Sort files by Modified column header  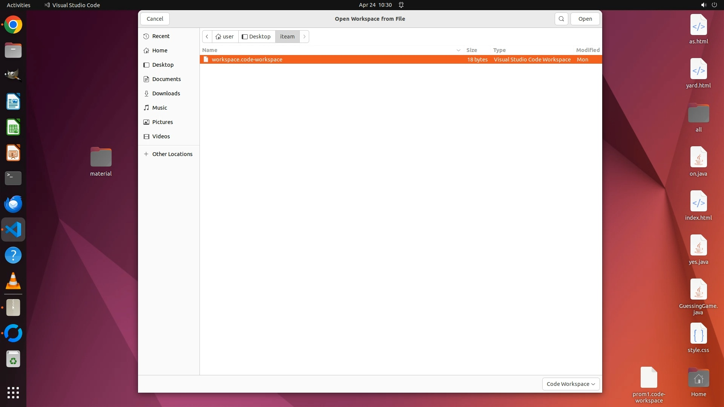pyautogui.click(x=587, y=50)
